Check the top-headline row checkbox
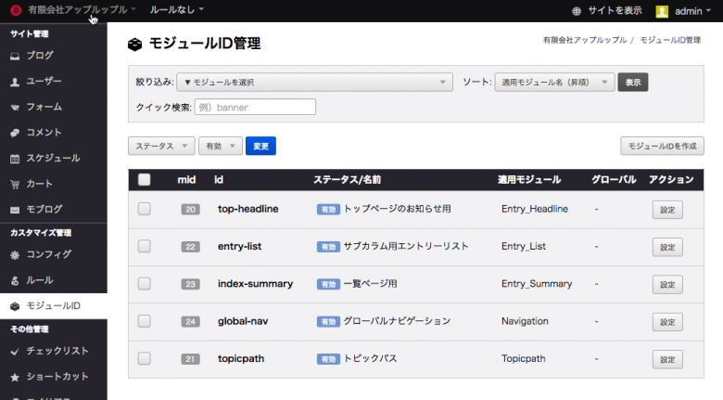The image size is (723, 400). tap(144, 209)
